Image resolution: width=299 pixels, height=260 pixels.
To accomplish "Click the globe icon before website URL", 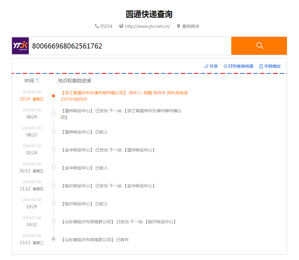I will (x=121, y=26).
